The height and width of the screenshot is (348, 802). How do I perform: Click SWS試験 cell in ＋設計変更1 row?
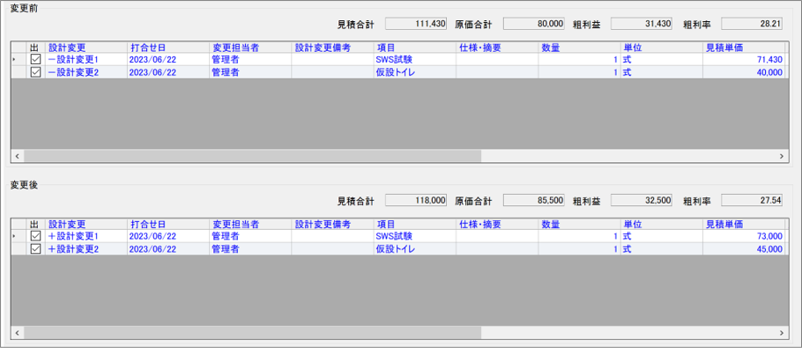(415, 237)
